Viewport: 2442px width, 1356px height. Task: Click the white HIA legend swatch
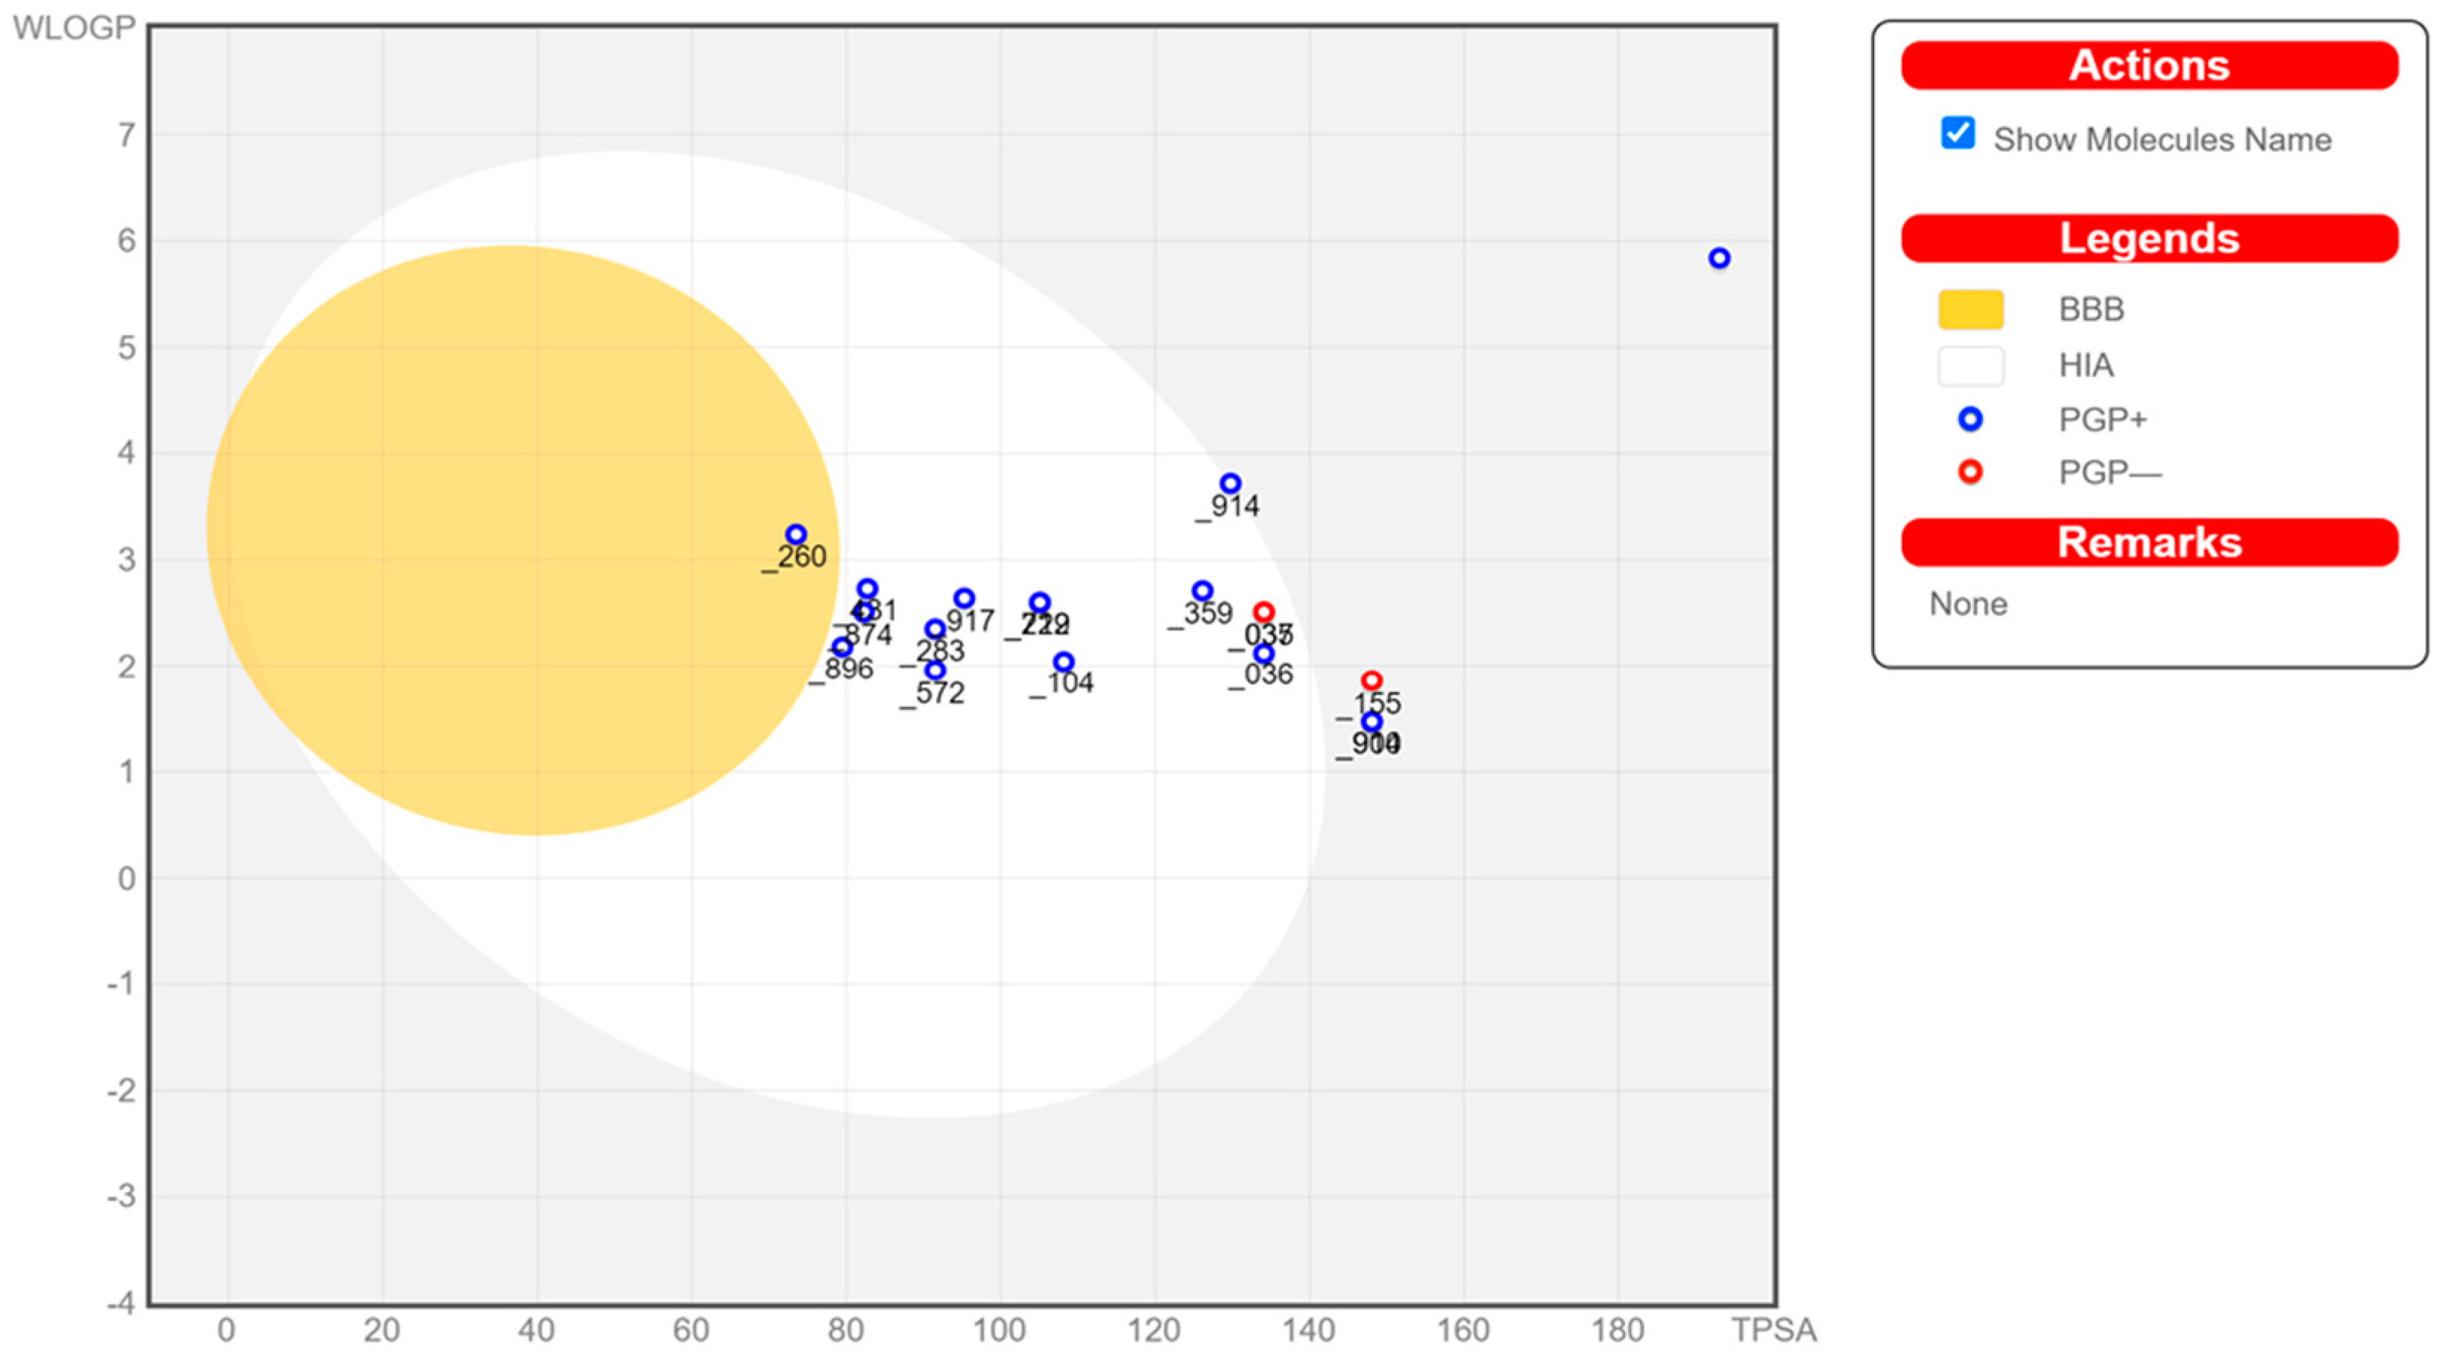[x=1970, y=366]
